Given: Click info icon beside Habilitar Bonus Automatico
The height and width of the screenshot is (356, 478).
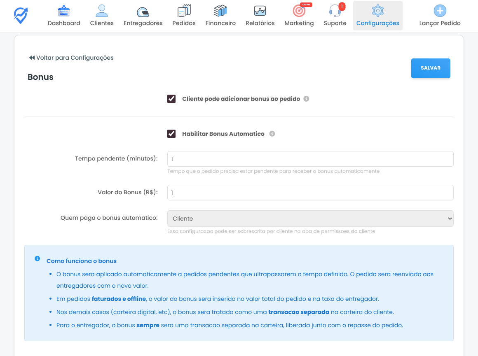Looking at the screenshot, I should 272,134.
